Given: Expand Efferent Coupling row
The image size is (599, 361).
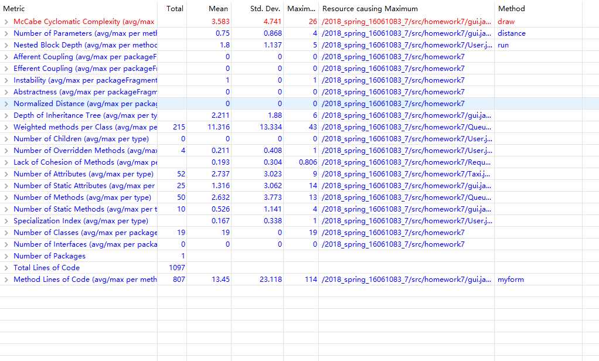Looking at the screenshot, I should 6,69.
